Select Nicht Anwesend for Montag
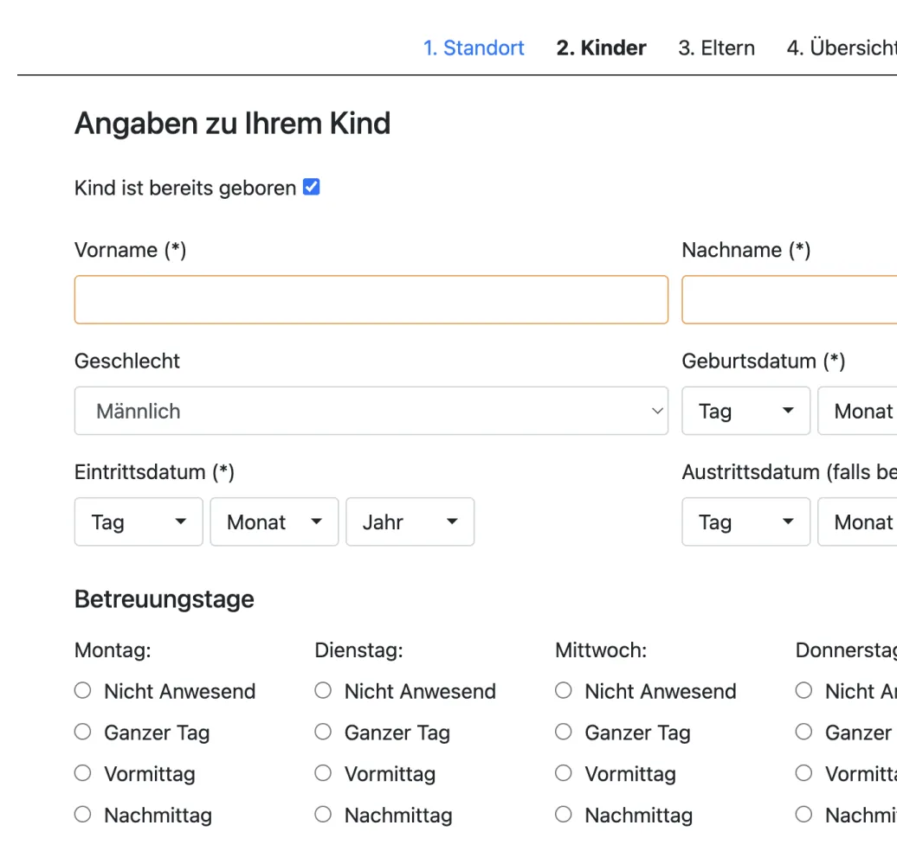The image size is (897, 851). click(83, 690)
